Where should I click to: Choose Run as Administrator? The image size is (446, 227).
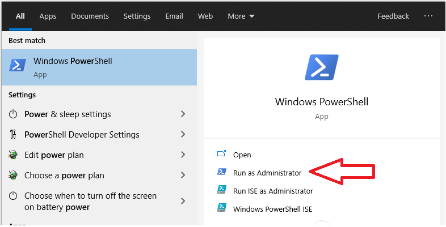[267, 173]
